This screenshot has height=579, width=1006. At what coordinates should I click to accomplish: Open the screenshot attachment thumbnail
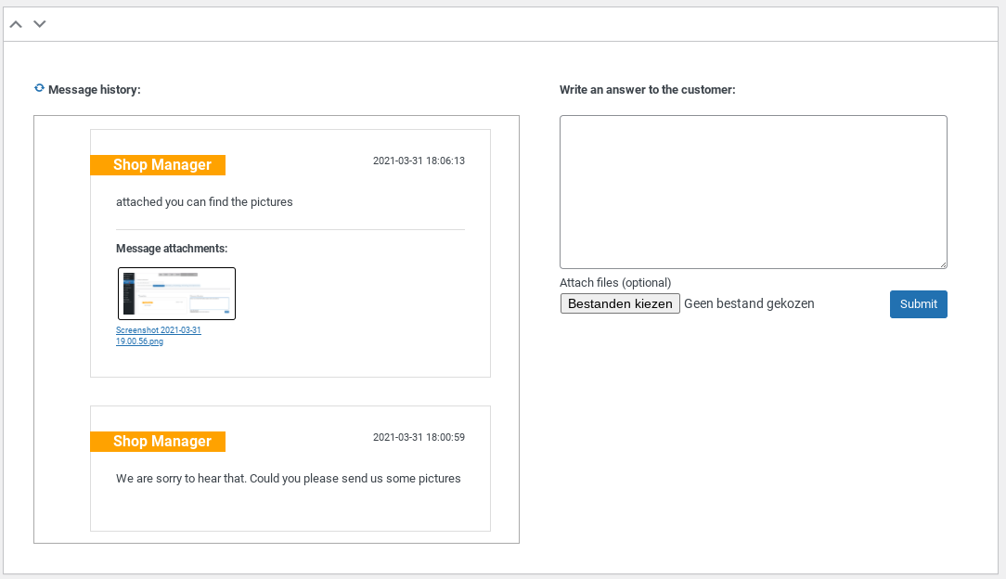point(176,293)
